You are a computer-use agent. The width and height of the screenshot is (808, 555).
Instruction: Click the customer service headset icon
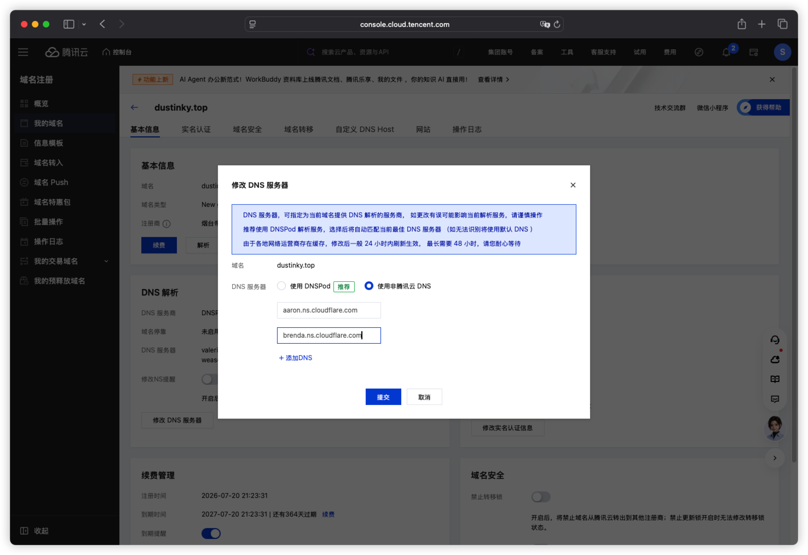tap(775, 340)
